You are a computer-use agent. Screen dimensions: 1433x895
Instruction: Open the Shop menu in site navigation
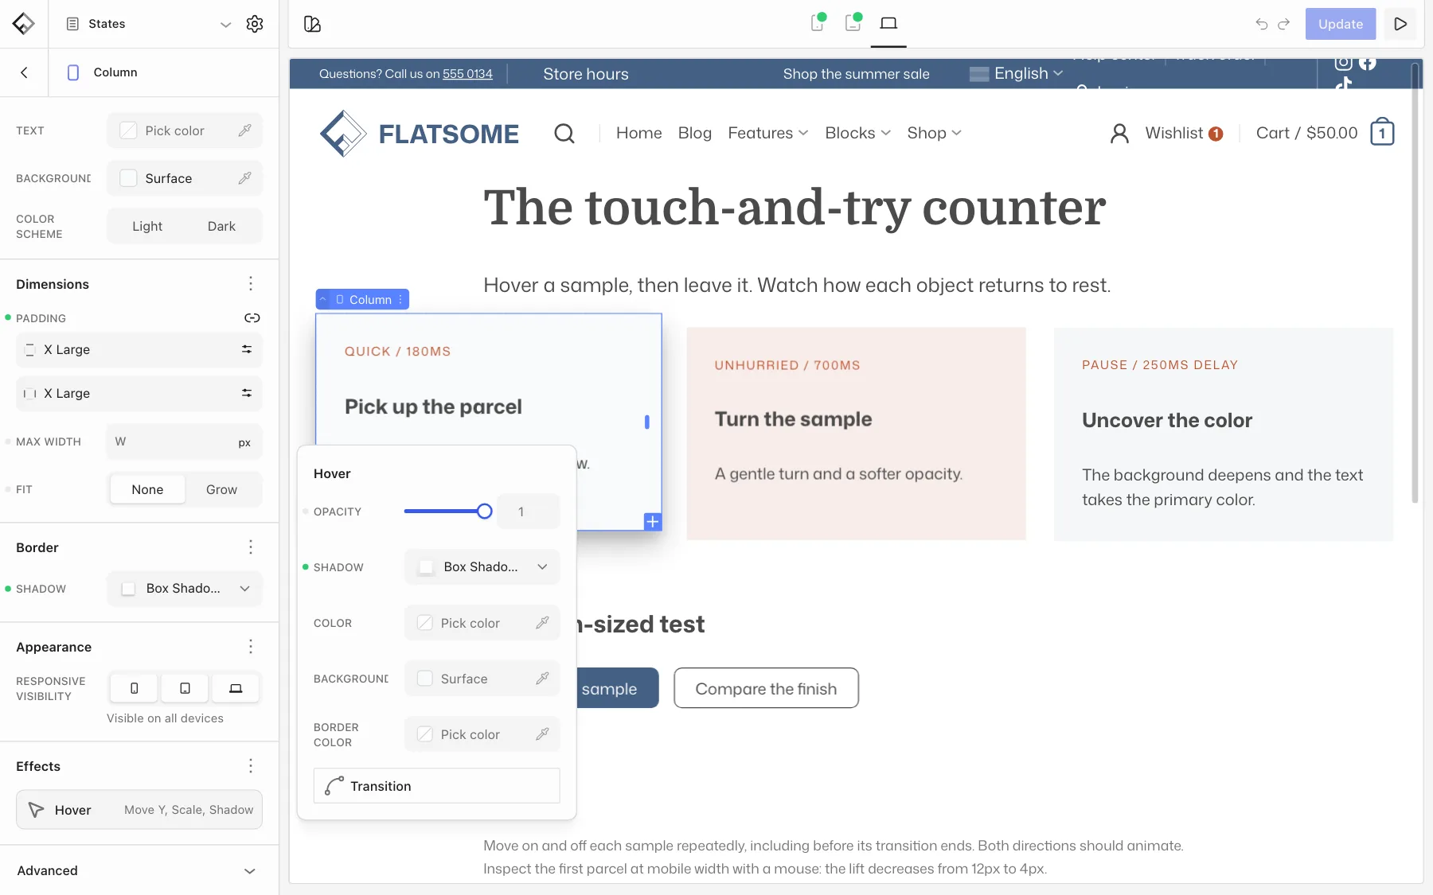[934, 133]
